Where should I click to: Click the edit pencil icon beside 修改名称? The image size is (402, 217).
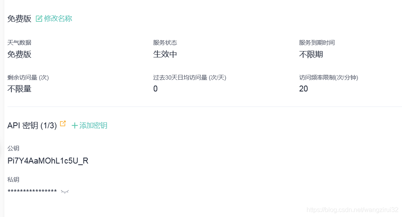point(39,19)
